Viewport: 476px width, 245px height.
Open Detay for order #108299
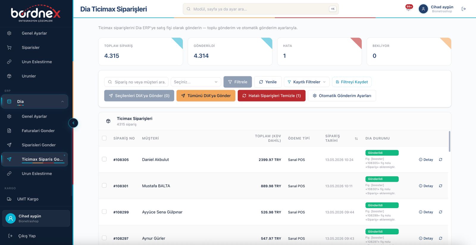pos(426,212)
